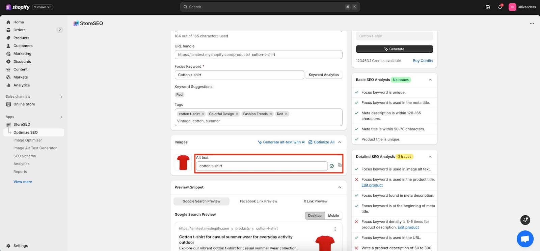The width and height of the screenshot is (540, 251).
Task: Select X Link Preview tab
Action: [x=316, y=201]
